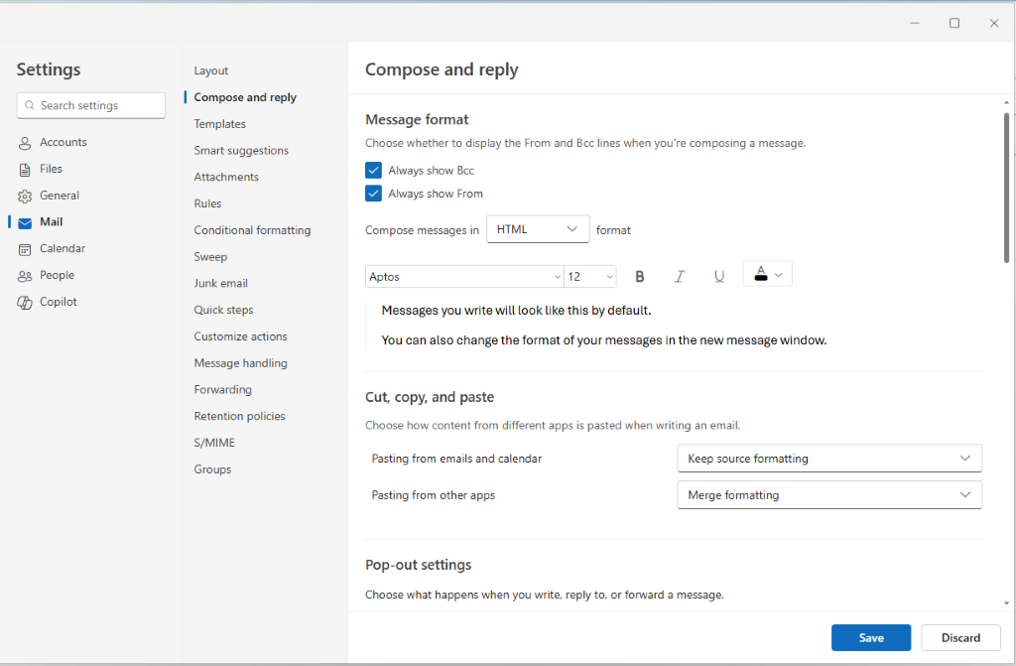
Task: Discard changes with the Discard button
Action: [960, 637]
